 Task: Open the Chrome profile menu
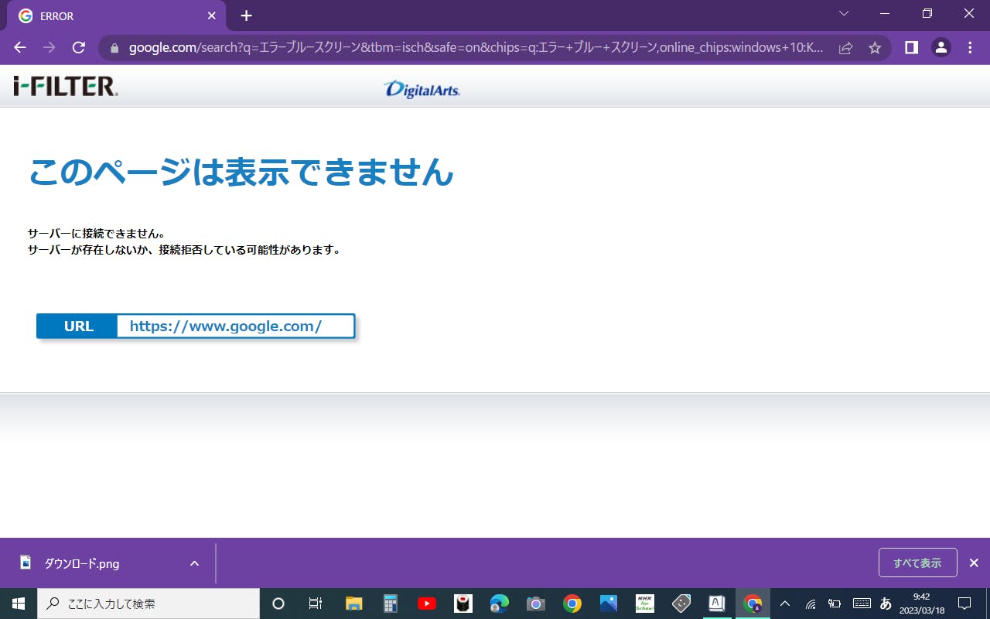click(x=940, y=48)
